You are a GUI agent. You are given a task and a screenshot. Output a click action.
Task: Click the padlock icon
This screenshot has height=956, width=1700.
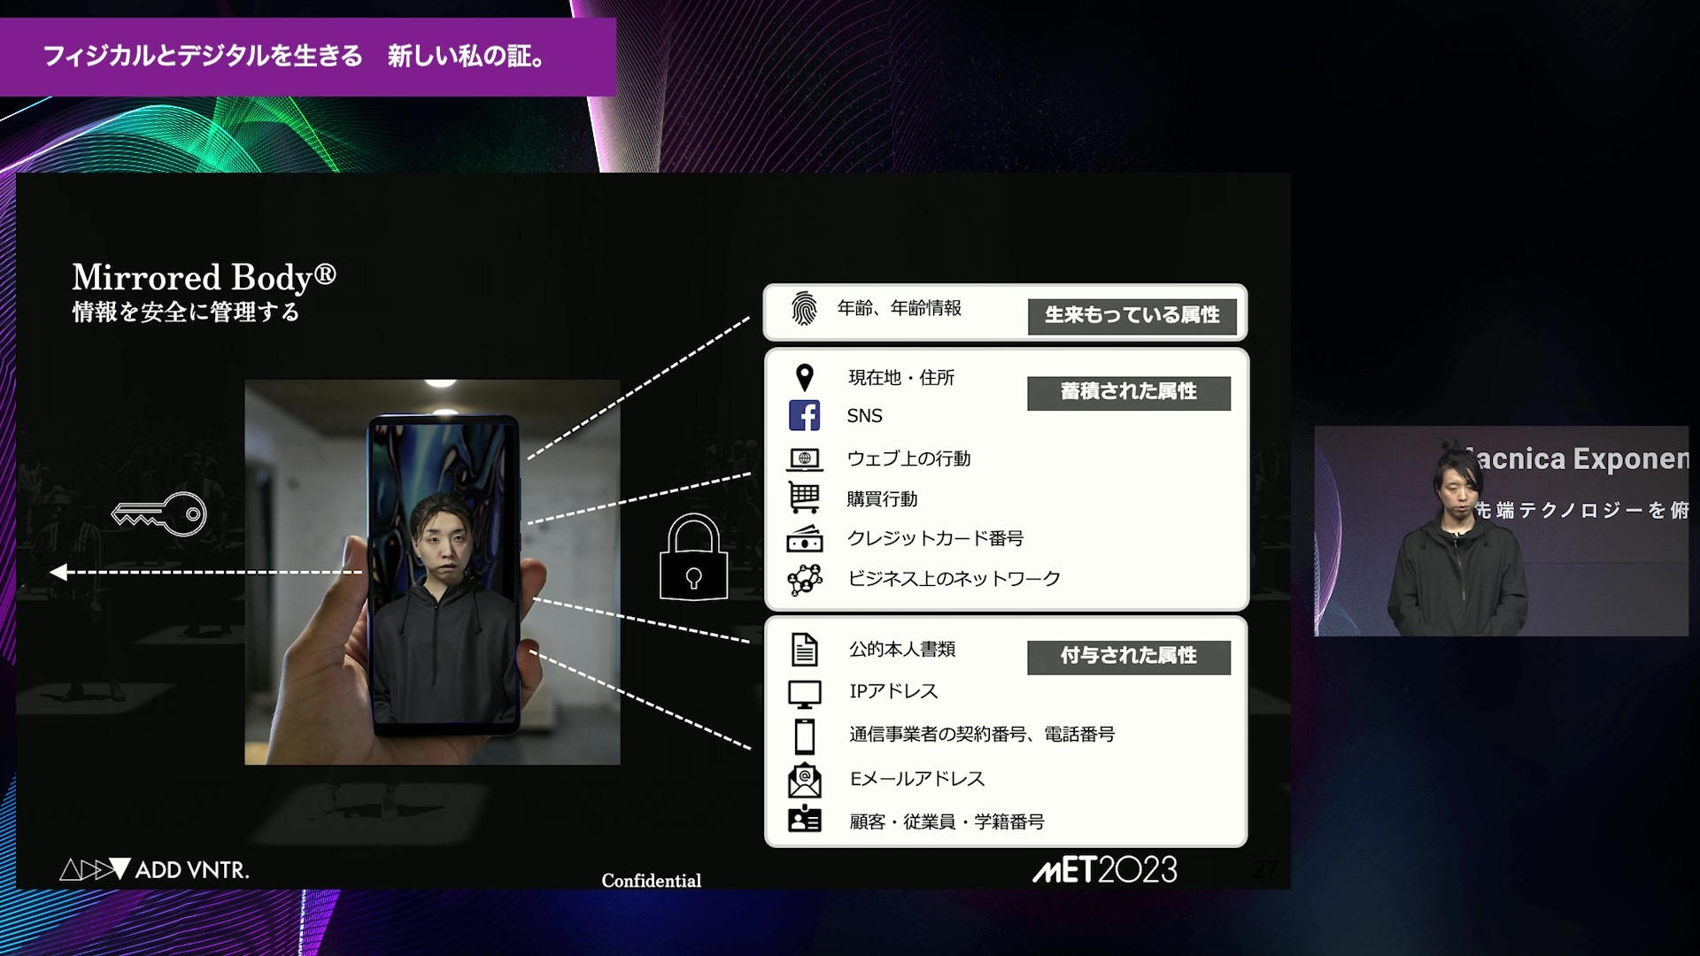(x=693, y=558)
